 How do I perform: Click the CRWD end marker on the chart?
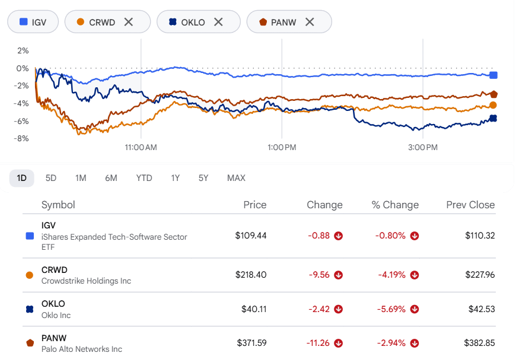pos(493,105)
